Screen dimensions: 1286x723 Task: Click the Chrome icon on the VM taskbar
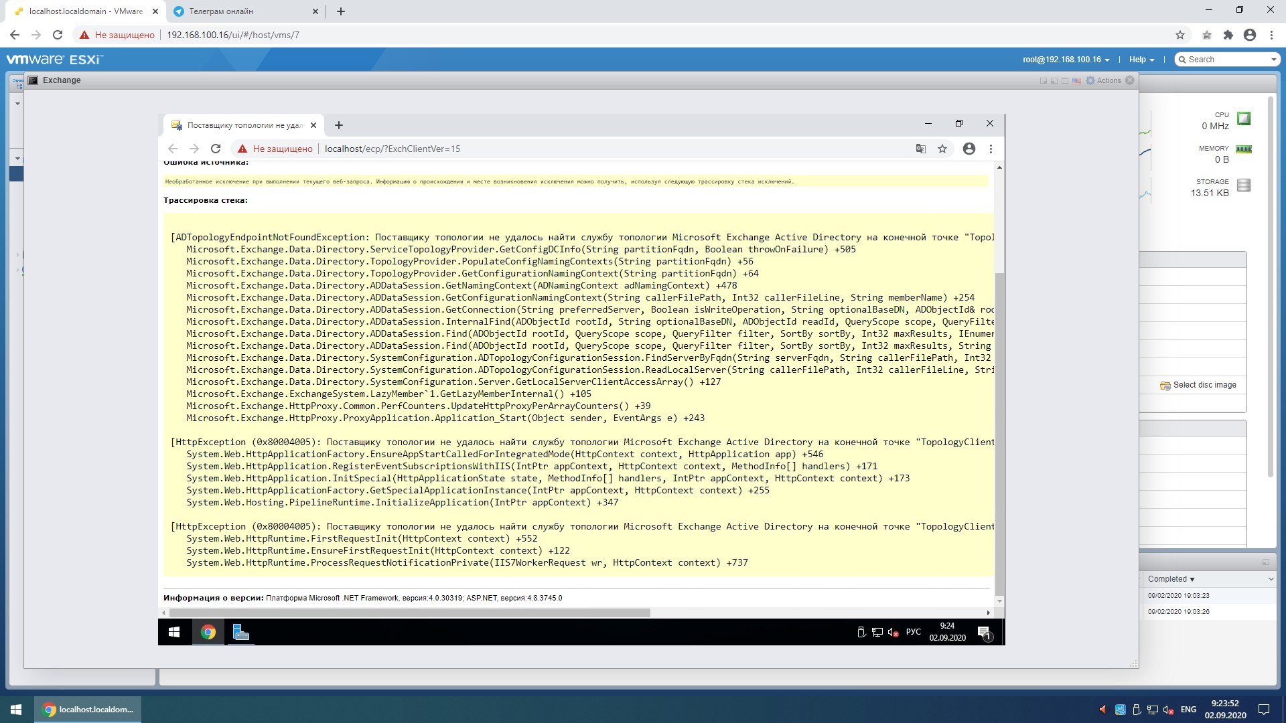208,632
